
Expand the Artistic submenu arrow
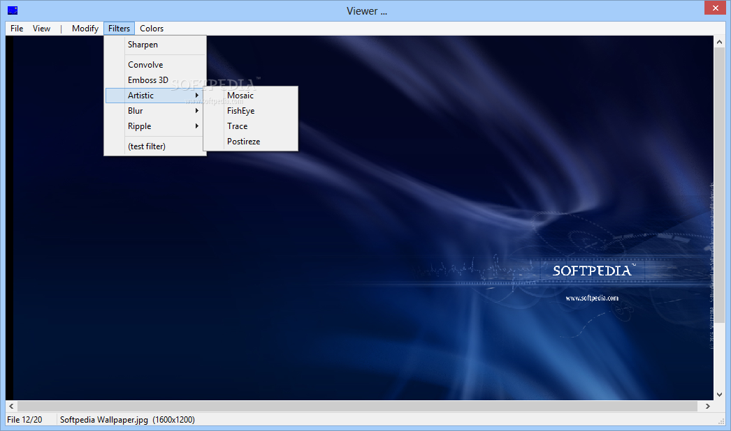pos(197,96)
